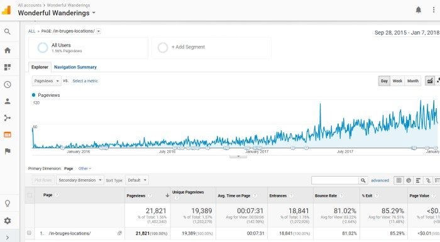Open Behavior reports sidebar icon
Image resolution: width=440 pixels, height=242 pixels.
click(8, 135)
